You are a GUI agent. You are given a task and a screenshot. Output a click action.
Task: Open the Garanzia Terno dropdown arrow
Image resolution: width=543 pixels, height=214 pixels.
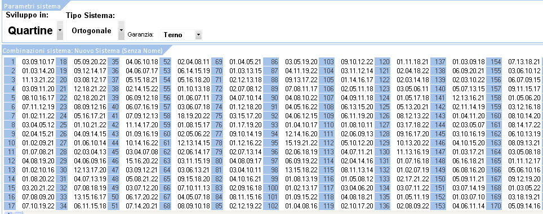point(198,34)
